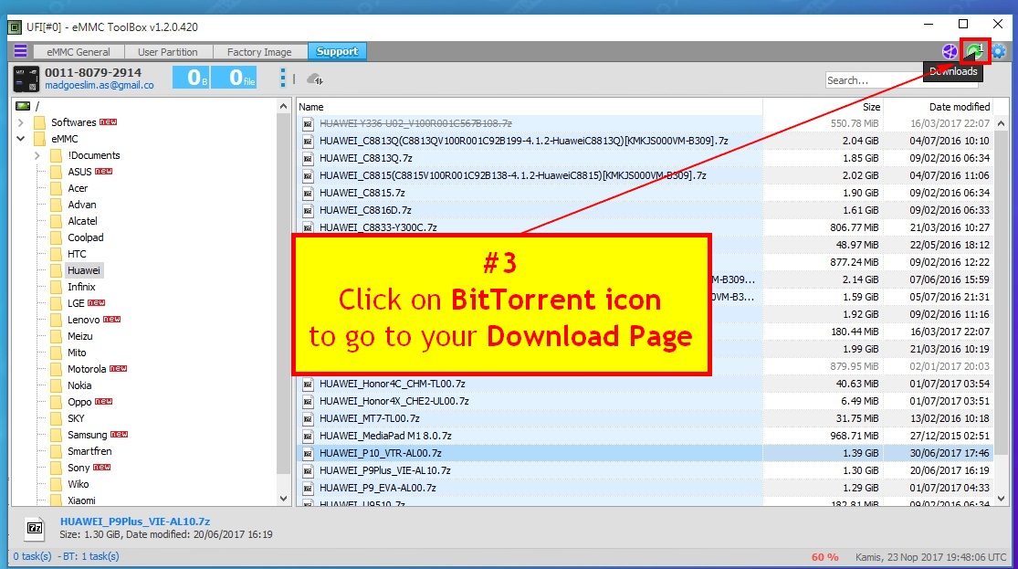
Task: Click the app icon in title bar
Action: [15, 27]
